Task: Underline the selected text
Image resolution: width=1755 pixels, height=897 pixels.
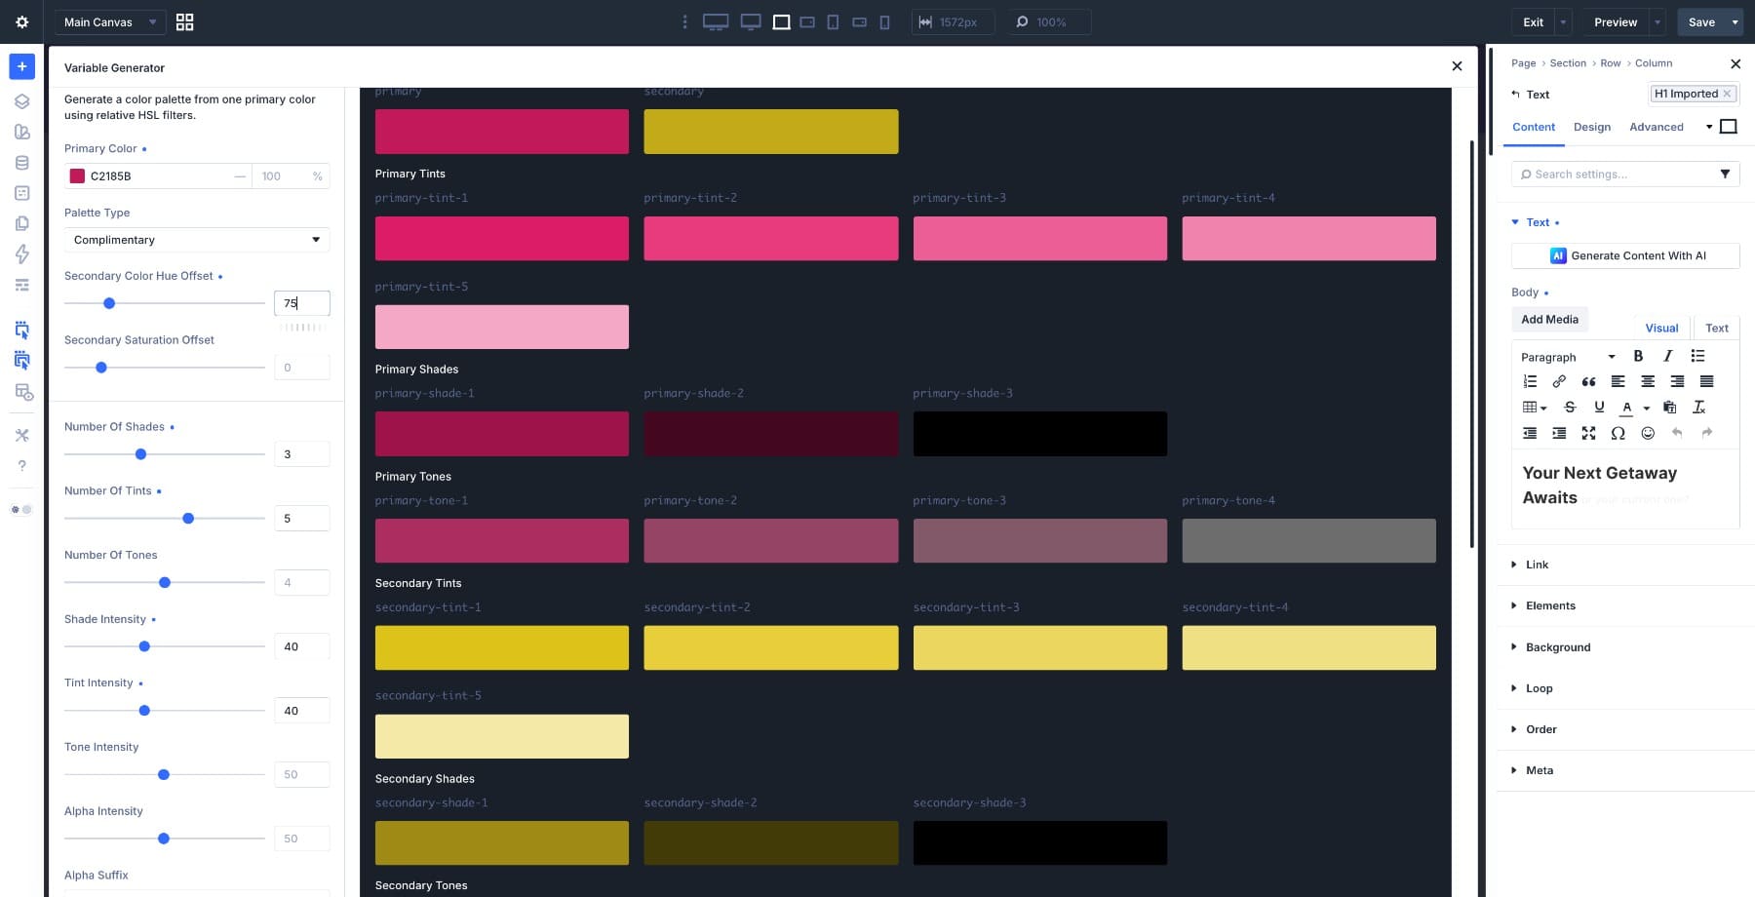Action: click(x=1599, y=407)
